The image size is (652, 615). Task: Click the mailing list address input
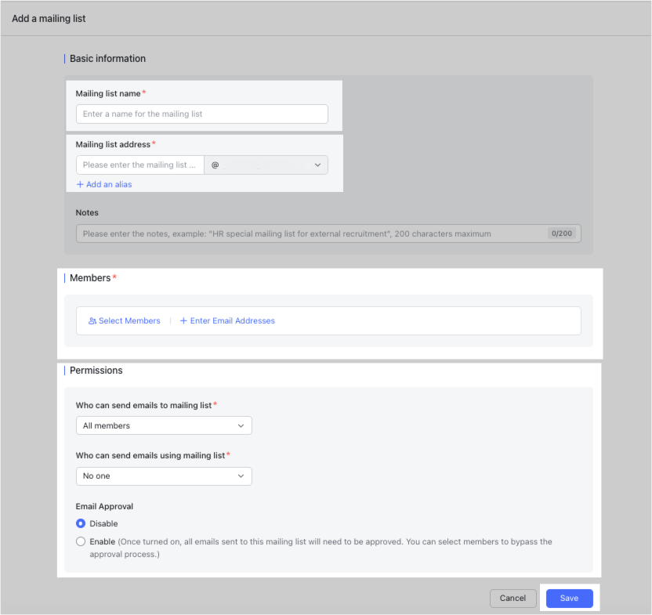point(139,165)
